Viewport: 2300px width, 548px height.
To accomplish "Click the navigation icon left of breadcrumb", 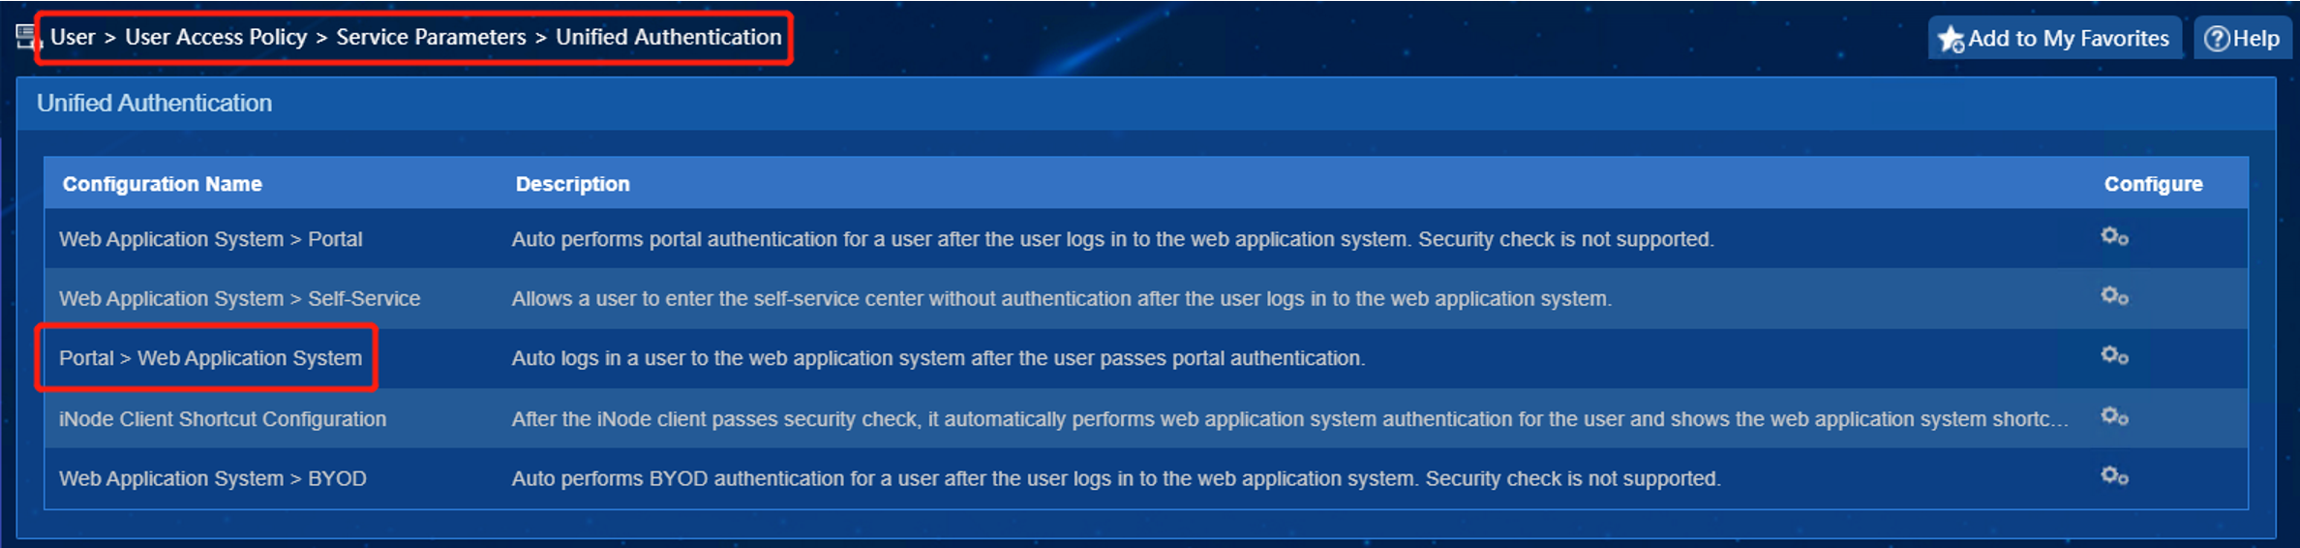I will coord(29,38).
